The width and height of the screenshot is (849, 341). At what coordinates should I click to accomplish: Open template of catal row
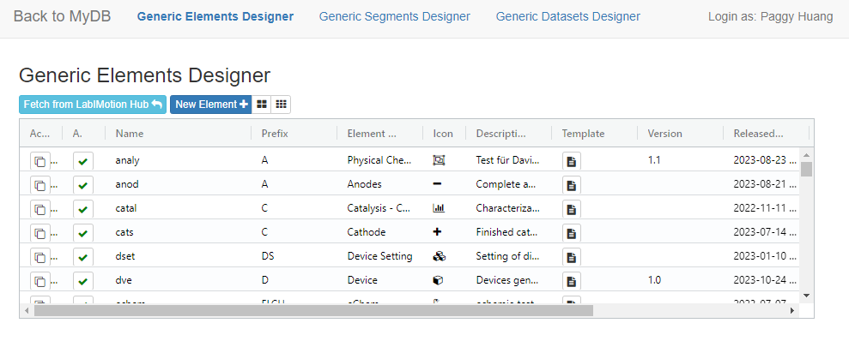pos(571,209)
